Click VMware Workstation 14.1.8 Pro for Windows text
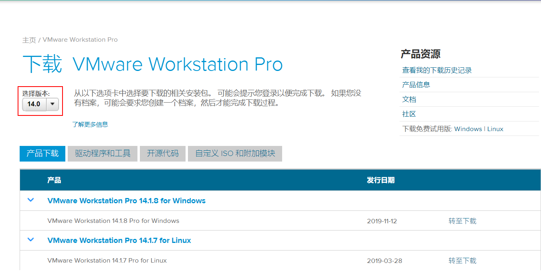This screenshot has height=277, width=541. [x=113, y=221]
